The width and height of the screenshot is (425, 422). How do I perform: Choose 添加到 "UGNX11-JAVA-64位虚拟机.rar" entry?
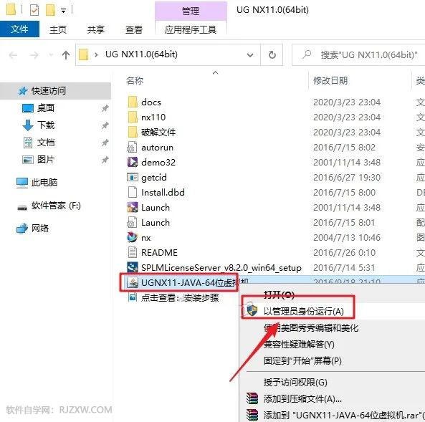coord(344,415)
